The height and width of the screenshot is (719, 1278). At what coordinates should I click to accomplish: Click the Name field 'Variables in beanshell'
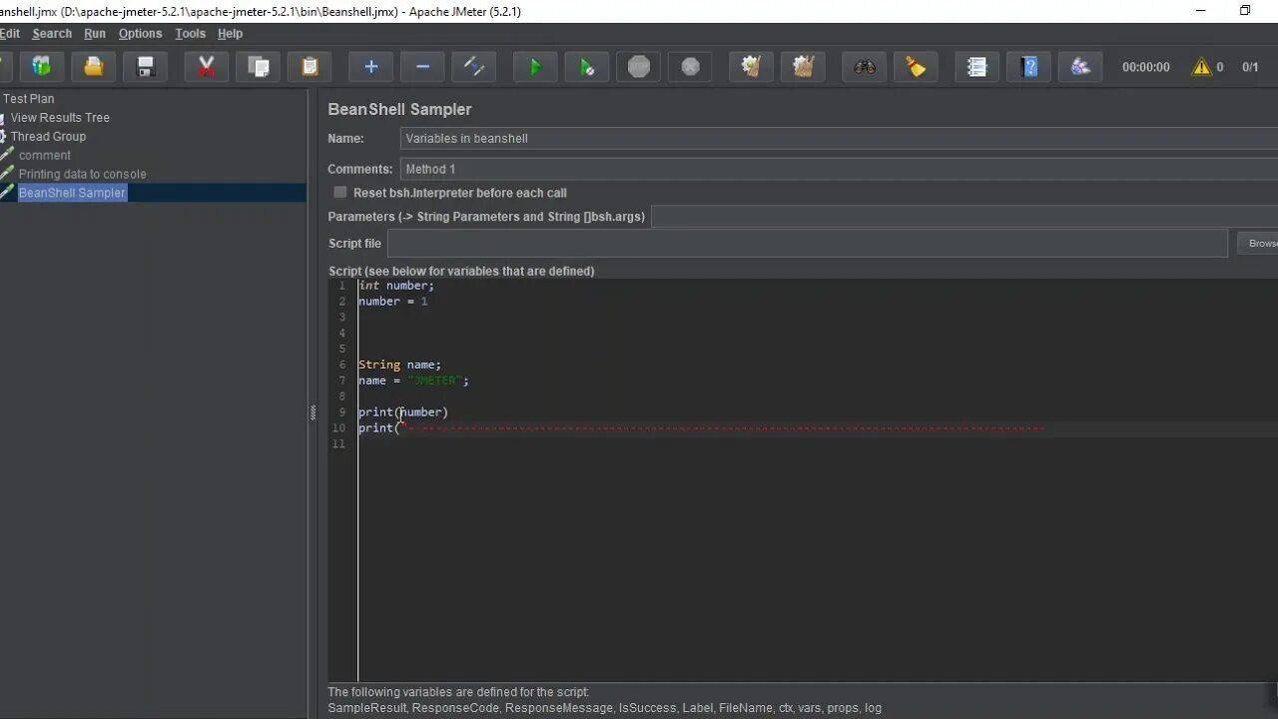(x=839, y=139)
